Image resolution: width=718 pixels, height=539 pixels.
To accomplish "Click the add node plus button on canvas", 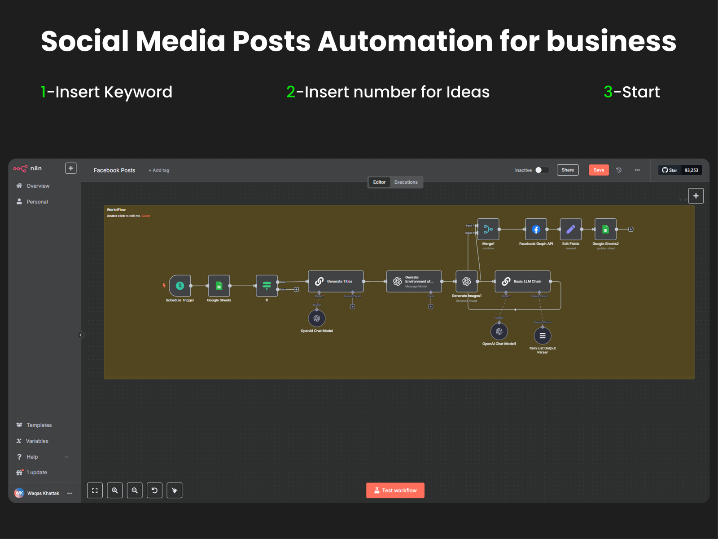I will [696, 196].
